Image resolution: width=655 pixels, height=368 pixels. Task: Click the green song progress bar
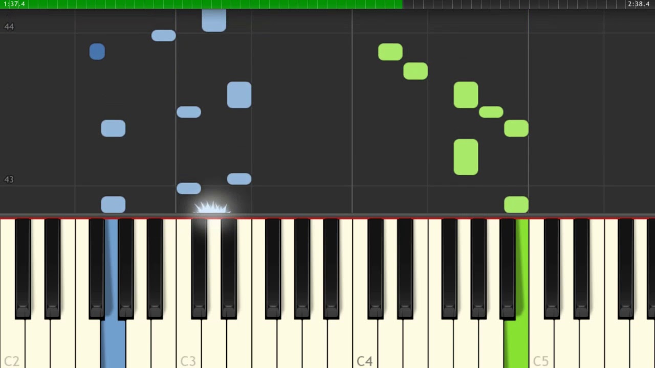click(201, 4)
